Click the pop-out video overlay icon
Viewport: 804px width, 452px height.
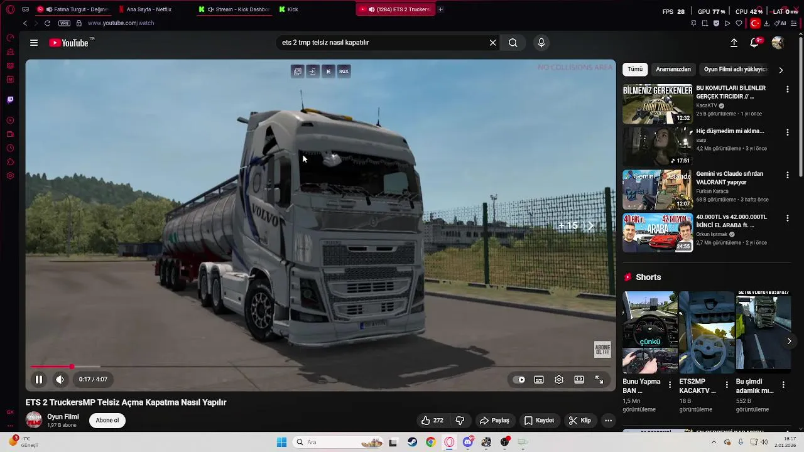298,72
